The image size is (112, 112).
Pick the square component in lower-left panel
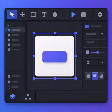(9, 76)
